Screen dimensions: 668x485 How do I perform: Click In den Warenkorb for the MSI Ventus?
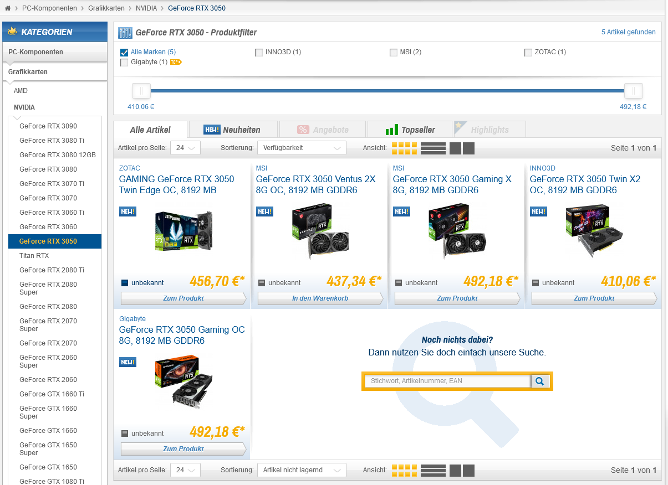pos(320,298)
